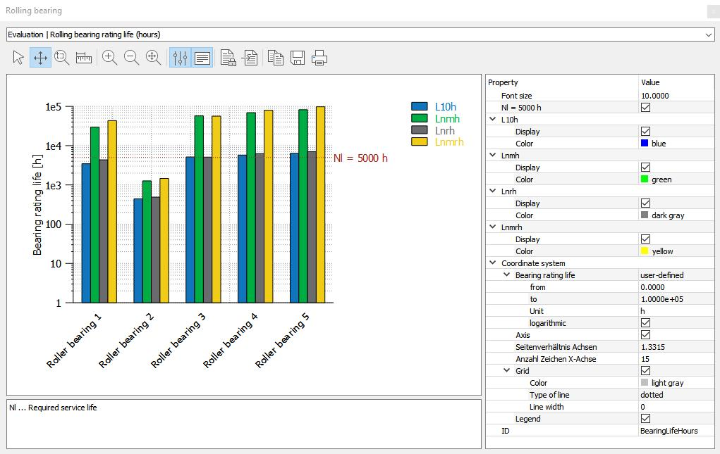Print the graphic with the printer icon
This screenshot has height=454, width=720.
(319, 58)
